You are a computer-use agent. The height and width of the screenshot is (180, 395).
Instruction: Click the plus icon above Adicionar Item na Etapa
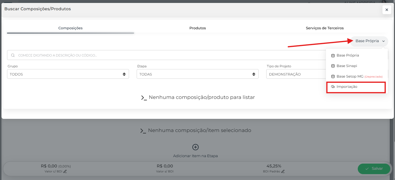coord(195,147)
